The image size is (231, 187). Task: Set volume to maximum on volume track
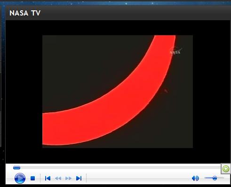[x=223, y=178]
